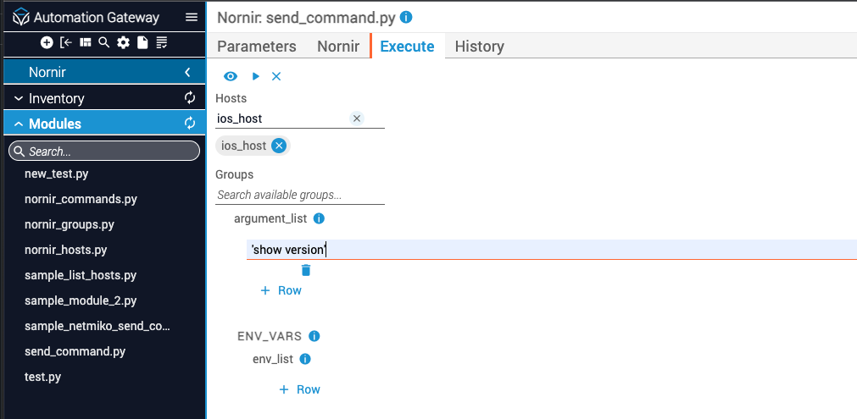Add a Row under argument_list
857x419 pixels.
[x=281, y=290]
